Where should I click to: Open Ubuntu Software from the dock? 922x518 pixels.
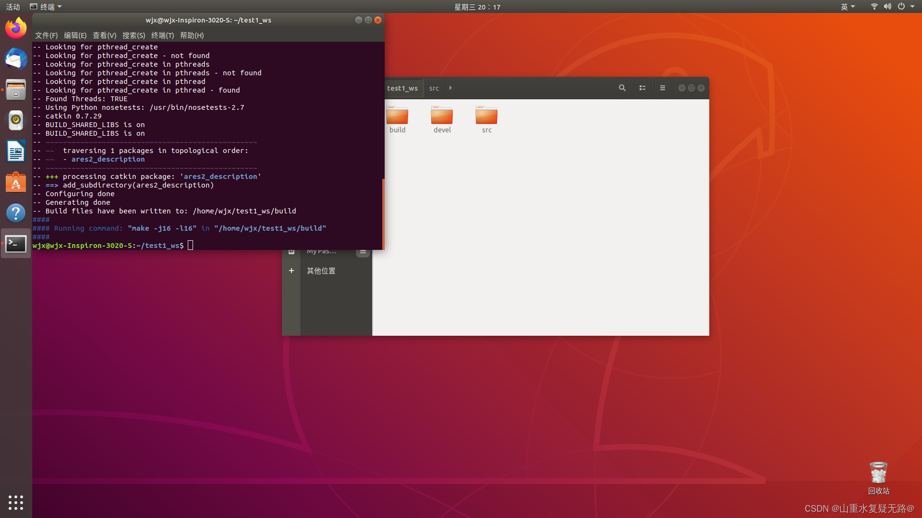[16, 182]
